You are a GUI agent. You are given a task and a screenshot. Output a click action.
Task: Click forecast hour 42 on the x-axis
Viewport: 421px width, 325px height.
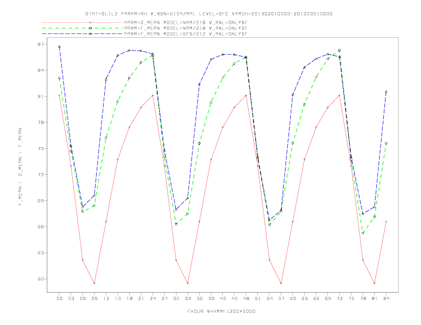point(223,298)
